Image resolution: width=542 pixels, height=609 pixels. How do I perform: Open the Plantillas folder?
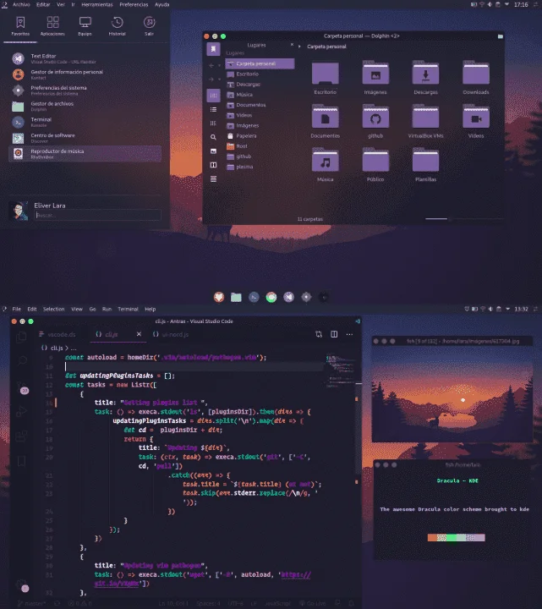(x=425, y=165)
